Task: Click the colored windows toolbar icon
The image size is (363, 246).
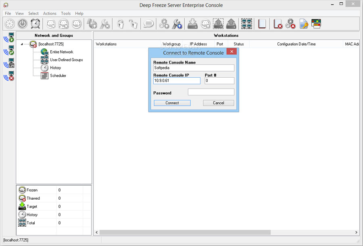Action: click(316, 24)
